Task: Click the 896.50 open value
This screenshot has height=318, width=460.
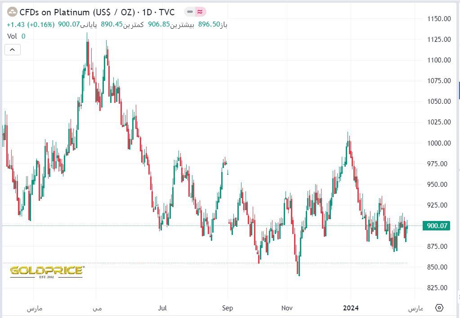Action: coord(209,24)
